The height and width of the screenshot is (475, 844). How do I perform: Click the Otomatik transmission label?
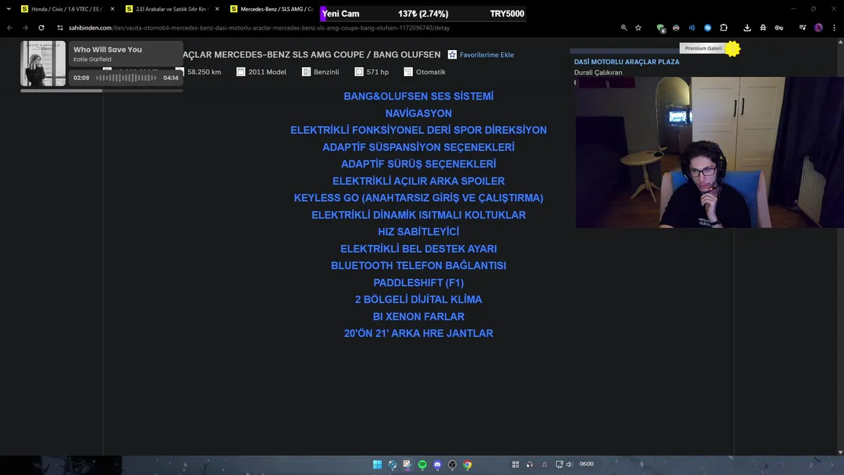(431, 72)
